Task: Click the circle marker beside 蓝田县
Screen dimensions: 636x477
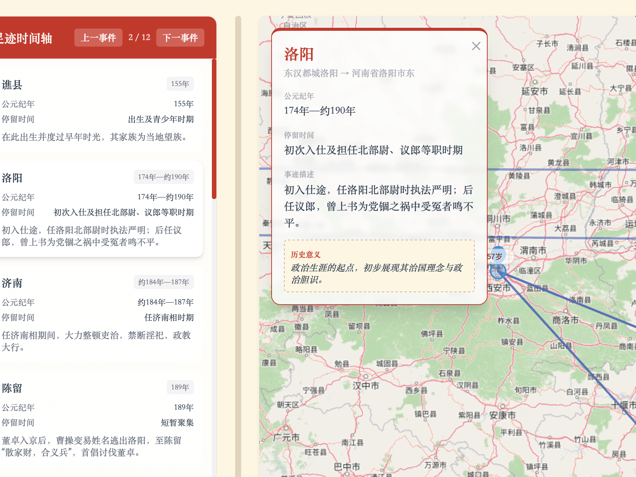Action: (x=523, y=288)
